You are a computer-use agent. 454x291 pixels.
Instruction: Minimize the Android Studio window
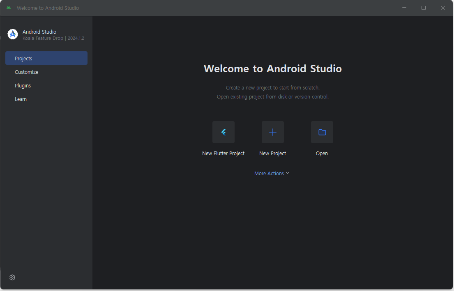point(404,8)
